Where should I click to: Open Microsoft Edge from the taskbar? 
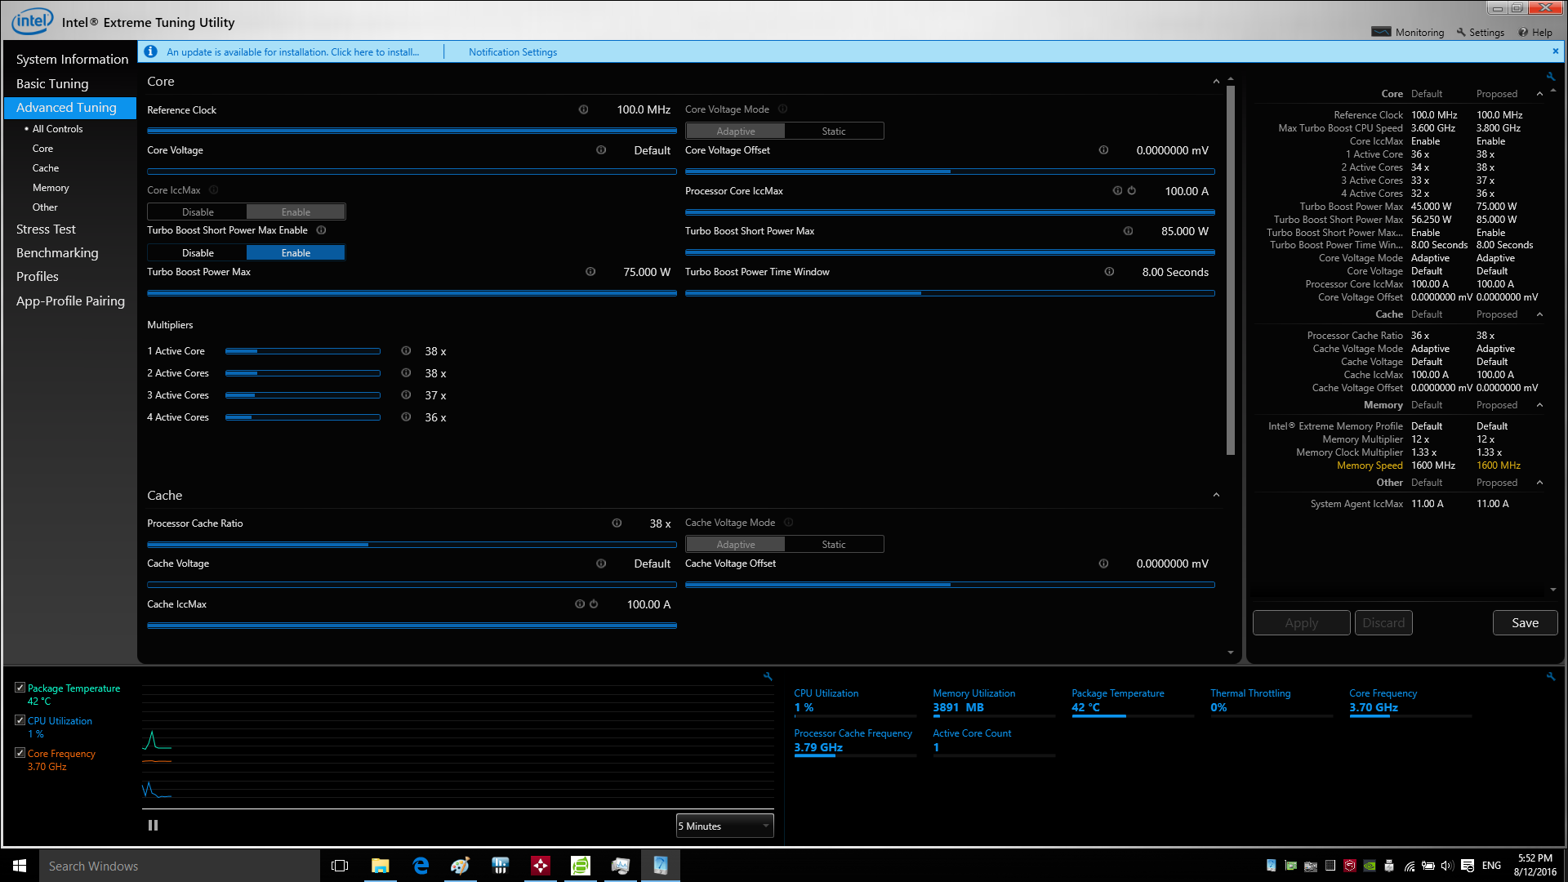tap(421, 866)
